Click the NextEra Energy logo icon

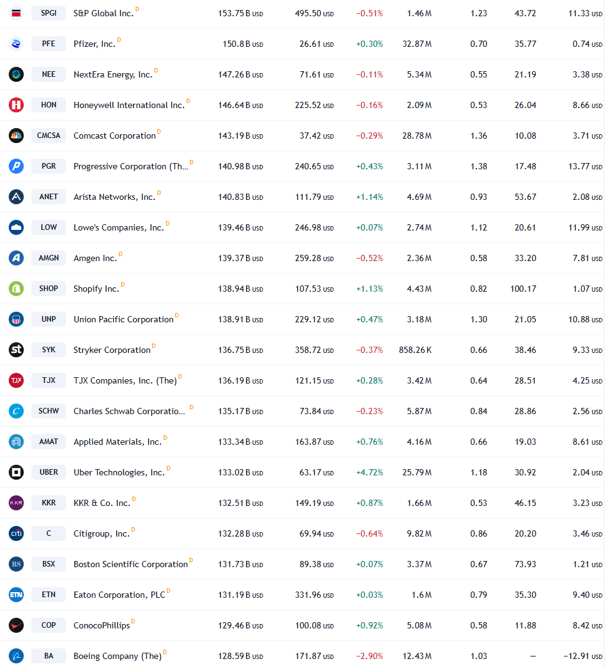16,74
